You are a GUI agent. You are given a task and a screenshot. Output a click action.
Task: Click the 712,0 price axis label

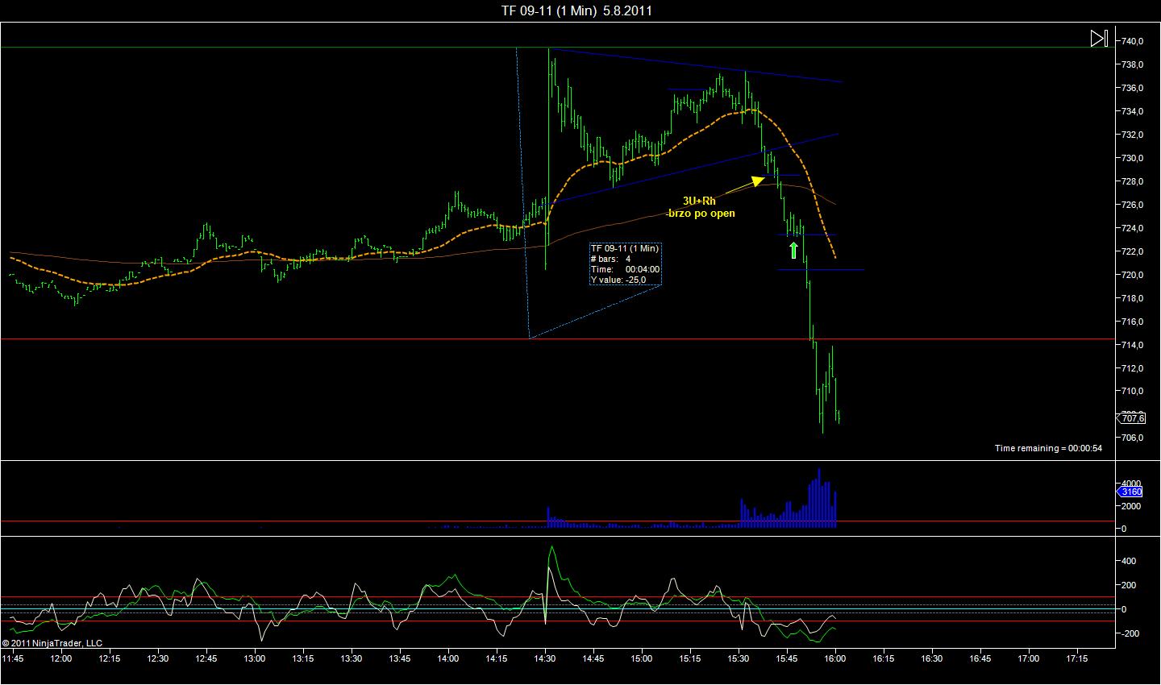coord(1133,368)
